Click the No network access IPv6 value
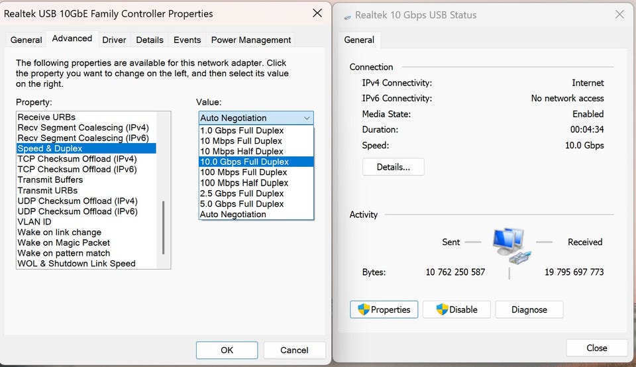Viewport: 636px width, 367px height. point(568,99)
